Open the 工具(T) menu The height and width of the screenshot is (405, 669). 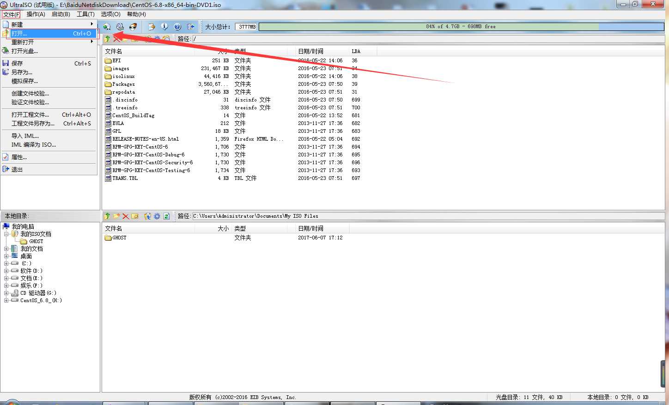click(85, 14)
